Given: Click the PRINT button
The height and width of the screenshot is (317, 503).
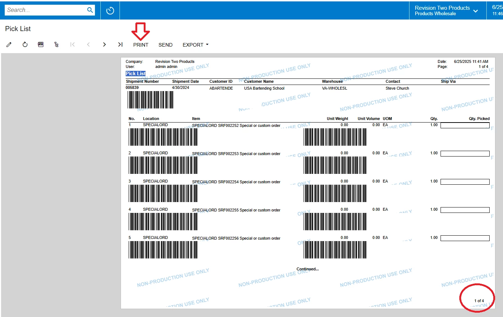Looking at the screenshot, I should pos(141,45).
